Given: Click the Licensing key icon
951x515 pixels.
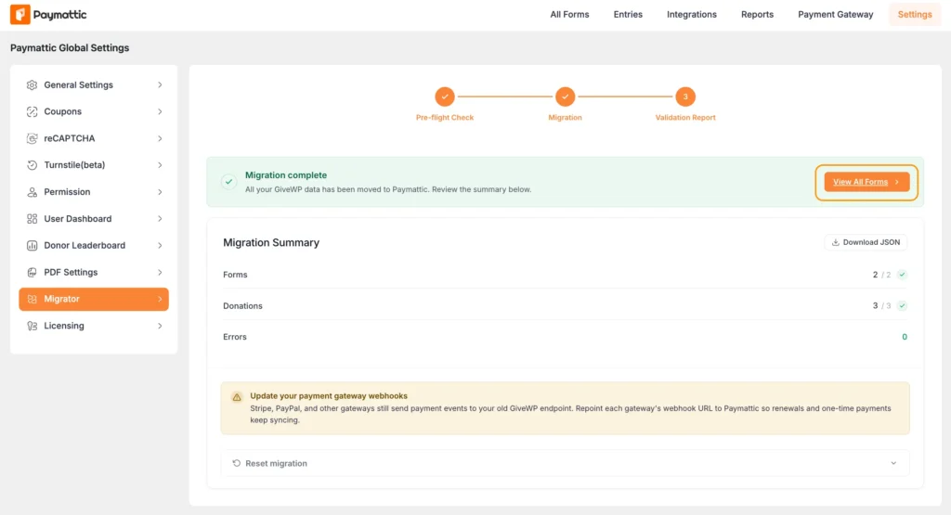Looking at the screenshot, I should [33, 326].
